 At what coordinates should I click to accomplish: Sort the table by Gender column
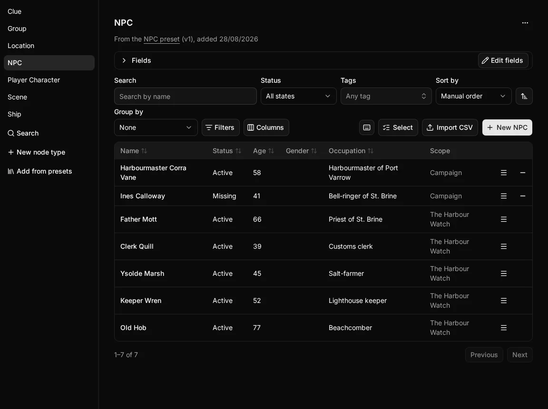[x=301, y=151]
